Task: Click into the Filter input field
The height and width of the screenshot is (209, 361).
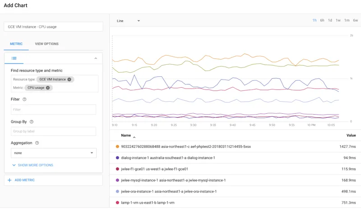Action: tap(53, 110)
